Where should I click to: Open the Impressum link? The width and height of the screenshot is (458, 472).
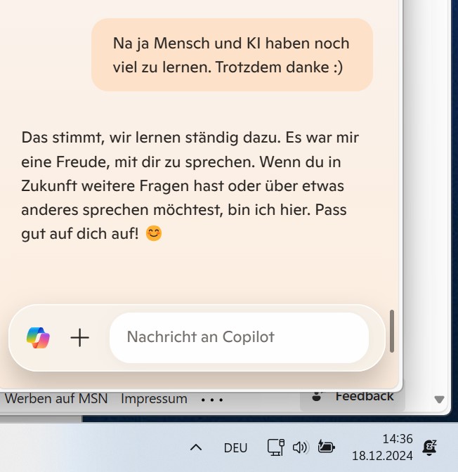[154, 399]
